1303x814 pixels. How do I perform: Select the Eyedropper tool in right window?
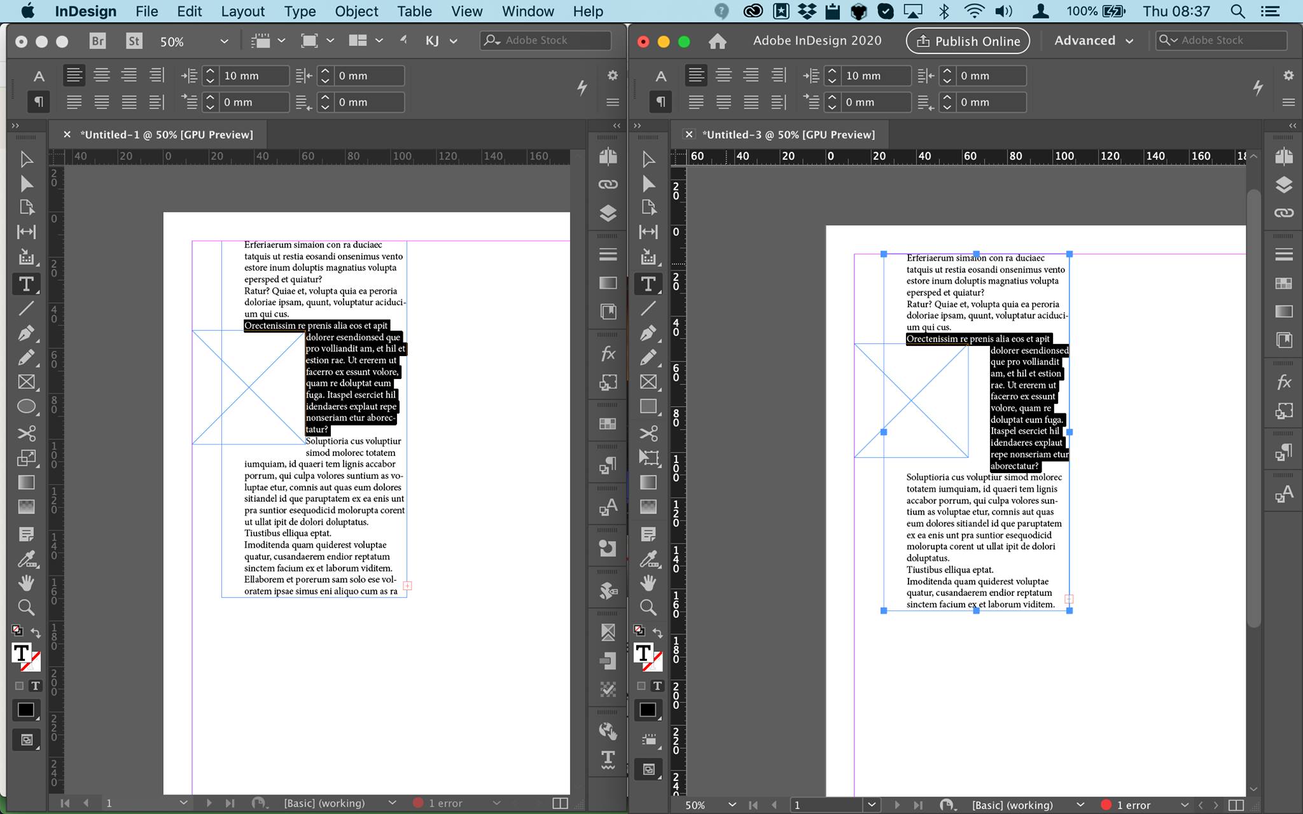[x=648, y=559]
